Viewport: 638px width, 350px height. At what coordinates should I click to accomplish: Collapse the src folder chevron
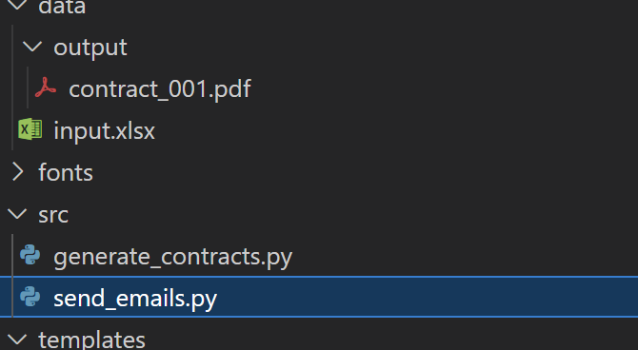coord(17,214)
